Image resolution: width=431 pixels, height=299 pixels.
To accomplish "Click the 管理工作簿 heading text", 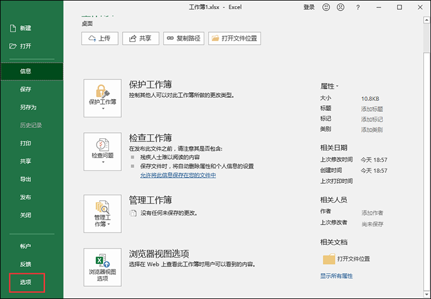I will pyautogui.click(x=150, y=200).
